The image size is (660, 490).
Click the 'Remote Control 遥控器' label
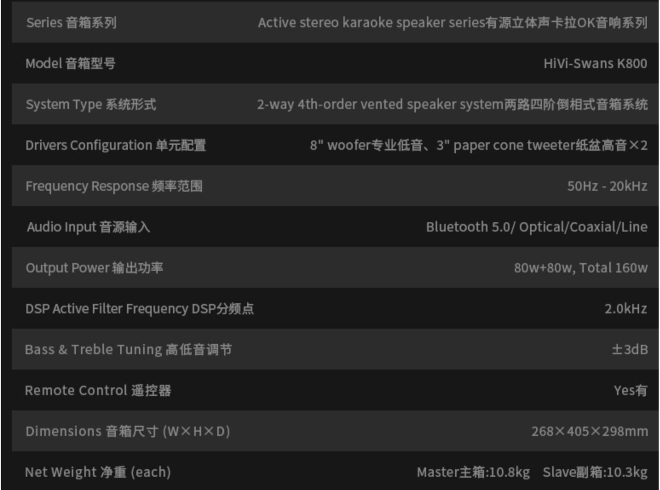coord(98,391)
